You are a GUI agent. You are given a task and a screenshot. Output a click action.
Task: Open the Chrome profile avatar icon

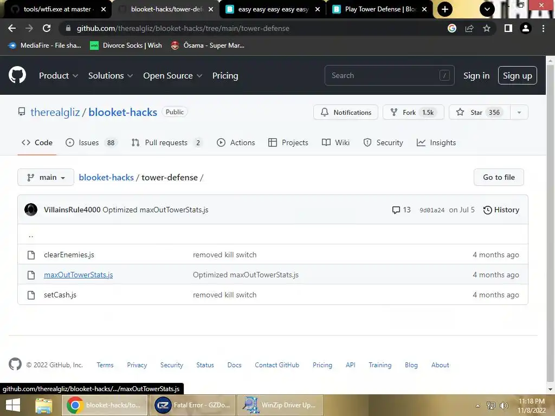pyautogui.click(x=526, y=28)
